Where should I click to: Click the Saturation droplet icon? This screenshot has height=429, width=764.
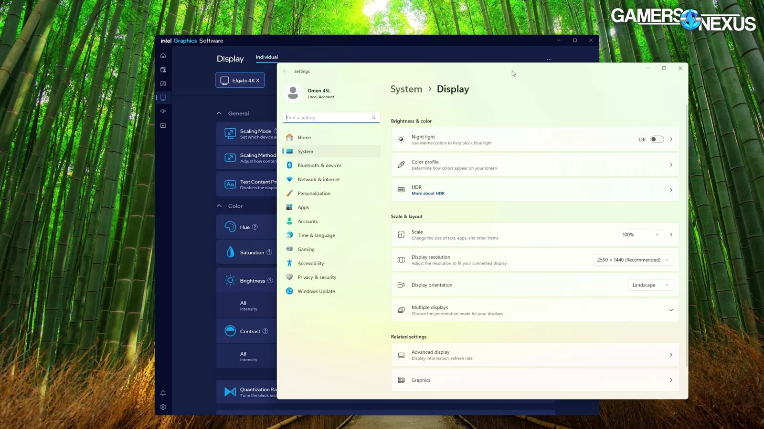pyautogui.click(x=230, y=252)
